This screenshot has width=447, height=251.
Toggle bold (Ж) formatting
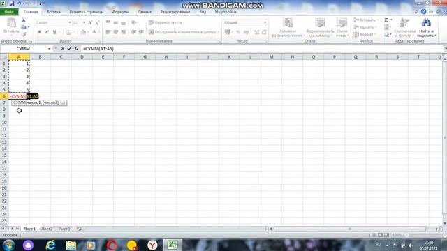point(39,32)
